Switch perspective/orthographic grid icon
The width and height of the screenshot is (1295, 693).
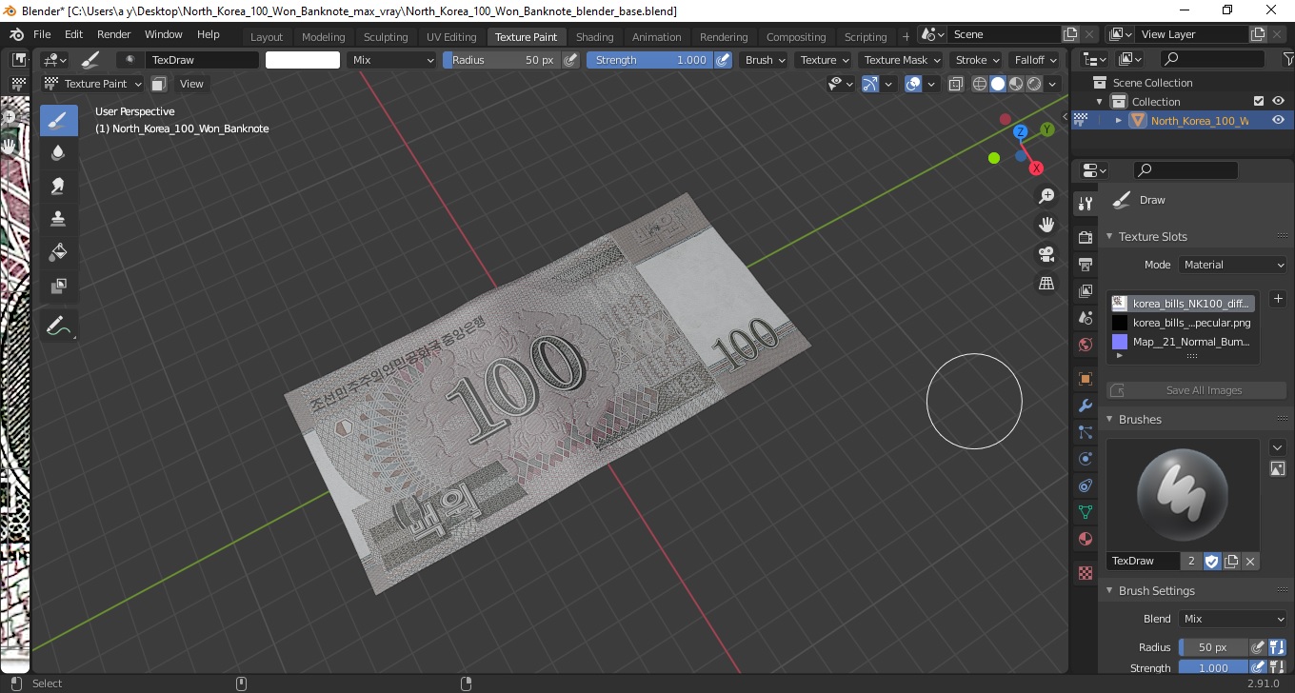tap(1046, 283)
